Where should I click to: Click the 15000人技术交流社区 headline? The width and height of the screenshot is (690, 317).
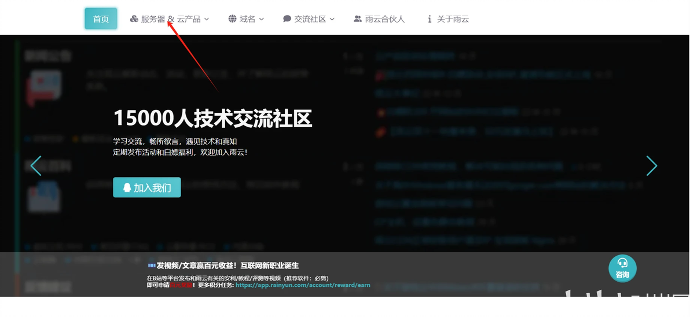tap(212, 118)
